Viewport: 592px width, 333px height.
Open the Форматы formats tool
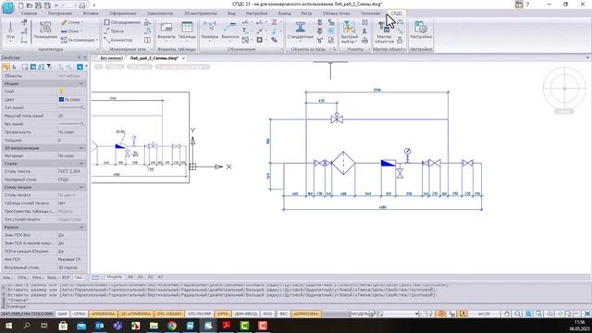pos(166,31)
